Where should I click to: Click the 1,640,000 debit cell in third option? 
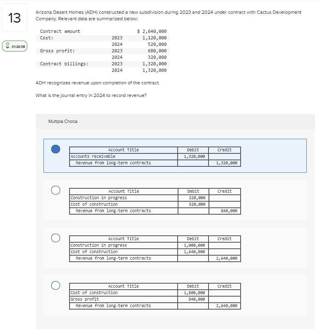coord(193,252)
